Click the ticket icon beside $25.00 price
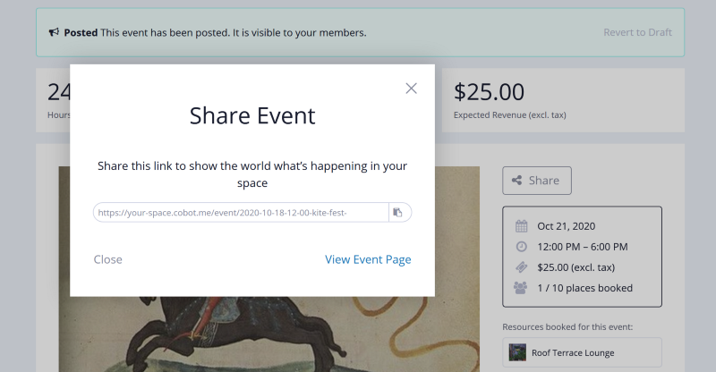This screenshot has height=372, width=716. point(521,267)
